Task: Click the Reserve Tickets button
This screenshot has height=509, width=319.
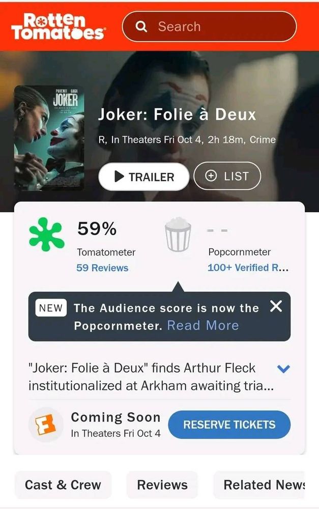Action: 229,425
